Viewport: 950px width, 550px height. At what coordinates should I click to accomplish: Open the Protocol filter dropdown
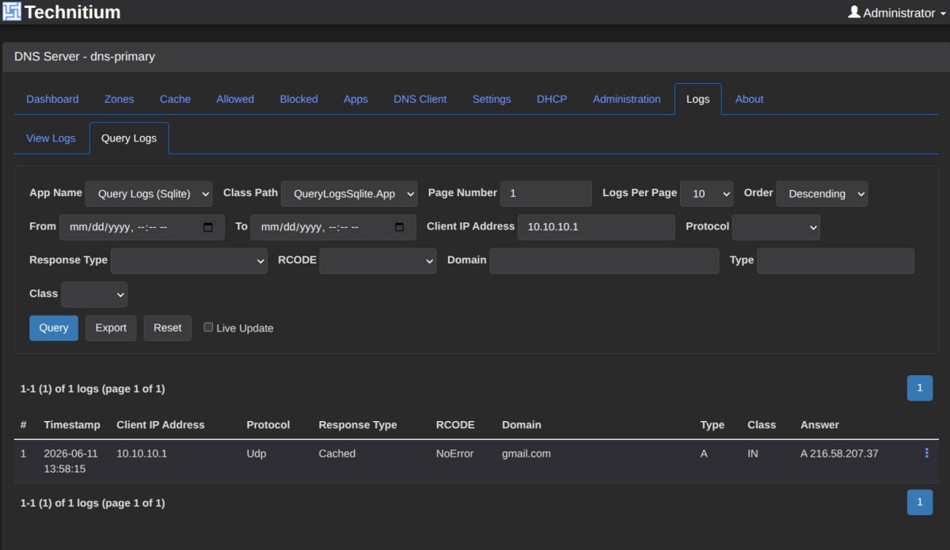tap(776, 227)
